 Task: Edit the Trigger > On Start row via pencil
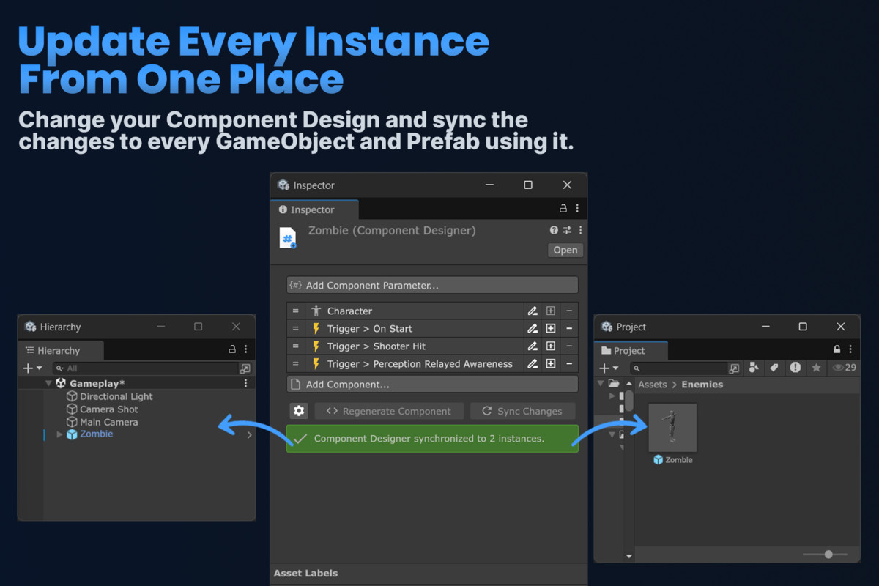point(533,329)
